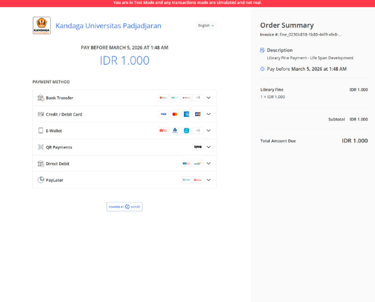Click the light blue square e-wallet logo

click(x=186, y=131)
